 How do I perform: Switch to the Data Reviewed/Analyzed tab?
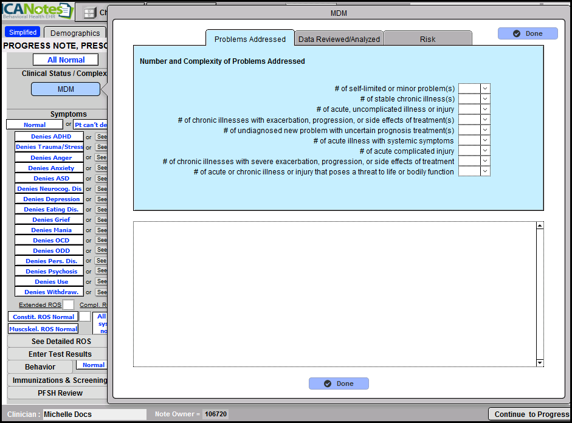(x=339, y=39)
